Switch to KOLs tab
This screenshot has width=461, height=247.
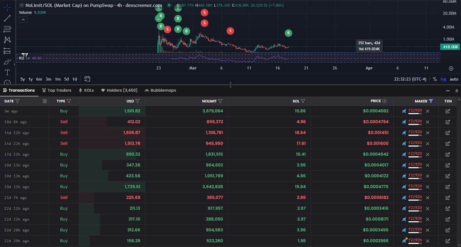(86, 91)
